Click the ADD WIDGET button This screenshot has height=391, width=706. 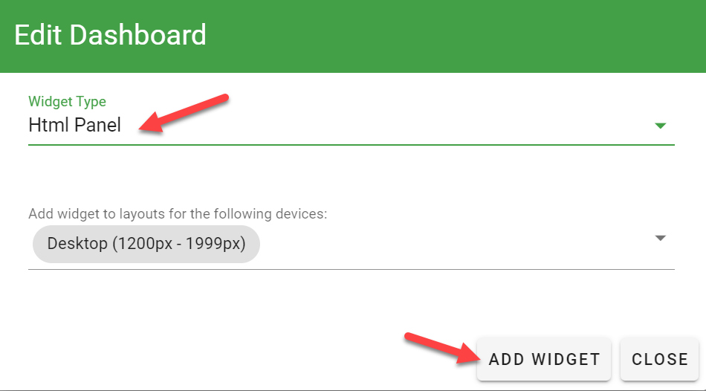544,359
